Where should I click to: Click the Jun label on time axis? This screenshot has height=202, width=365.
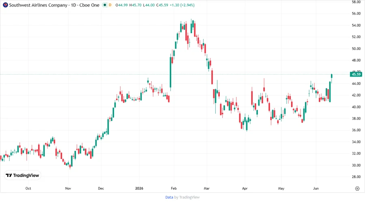pyautogui.click(x=316, y=188)
